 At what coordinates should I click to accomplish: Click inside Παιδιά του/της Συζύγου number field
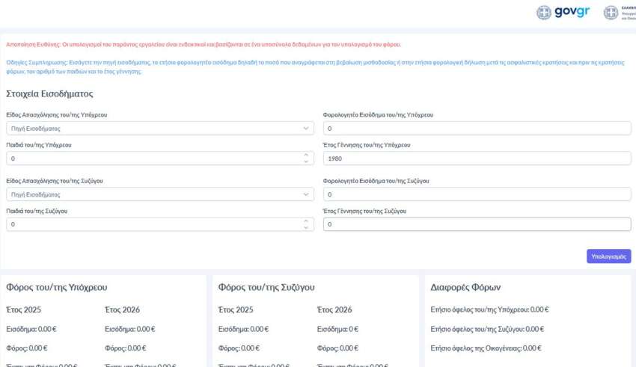(x=150, y=224)
